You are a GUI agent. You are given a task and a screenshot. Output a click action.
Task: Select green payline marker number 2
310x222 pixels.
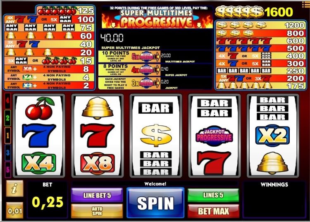tap(7, 118)
